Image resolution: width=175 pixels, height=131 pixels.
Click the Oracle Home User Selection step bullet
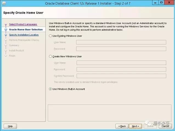pos(6,29)
